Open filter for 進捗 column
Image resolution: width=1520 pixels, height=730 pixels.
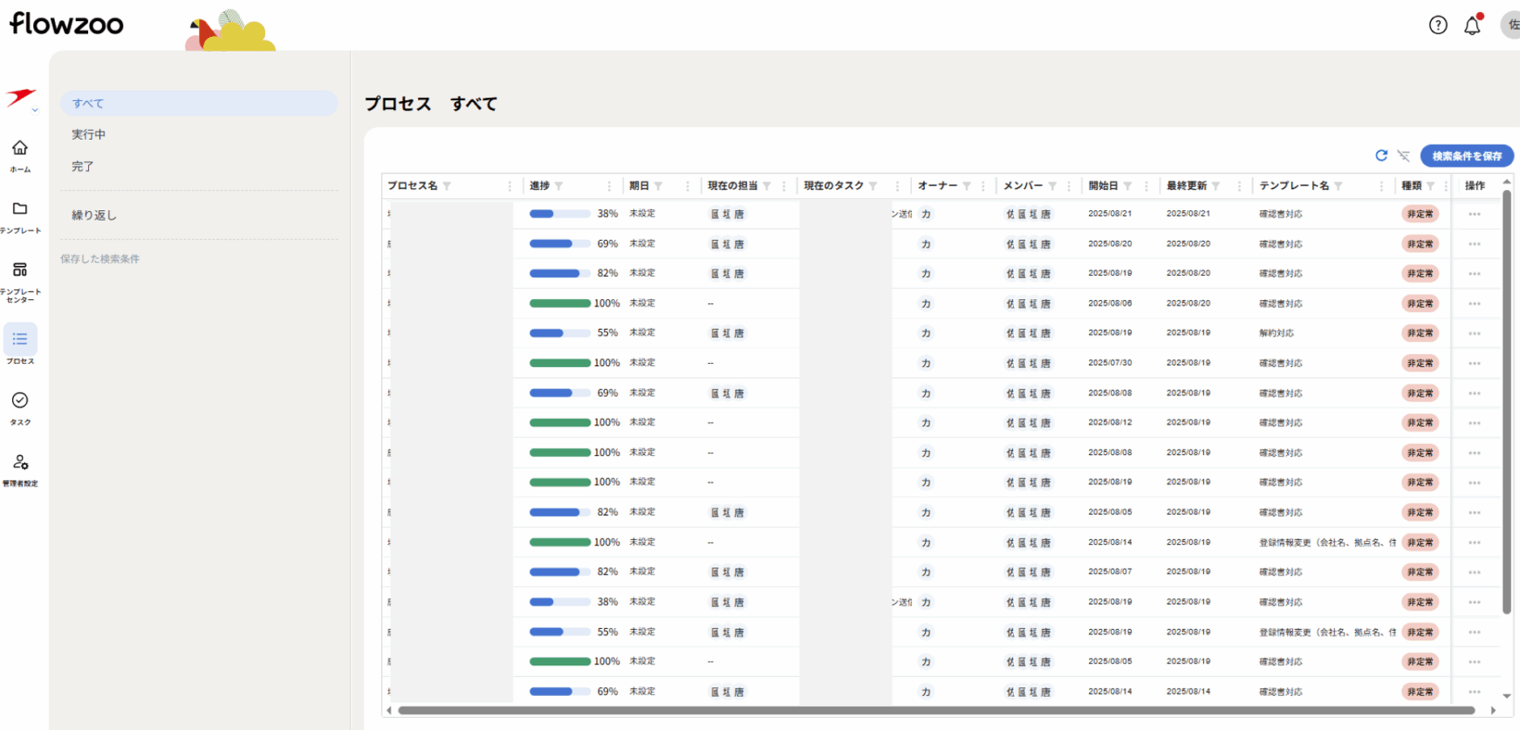point(558,186)
